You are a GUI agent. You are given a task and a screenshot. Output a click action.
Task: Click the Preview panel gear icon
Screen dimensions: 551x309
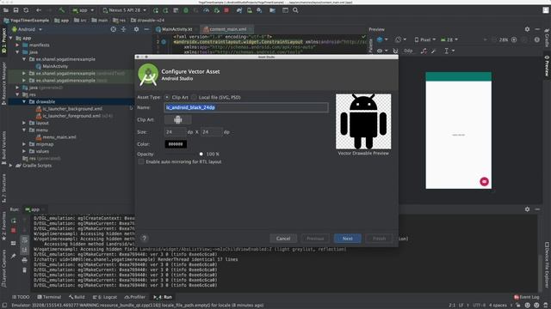click(527, 29)
